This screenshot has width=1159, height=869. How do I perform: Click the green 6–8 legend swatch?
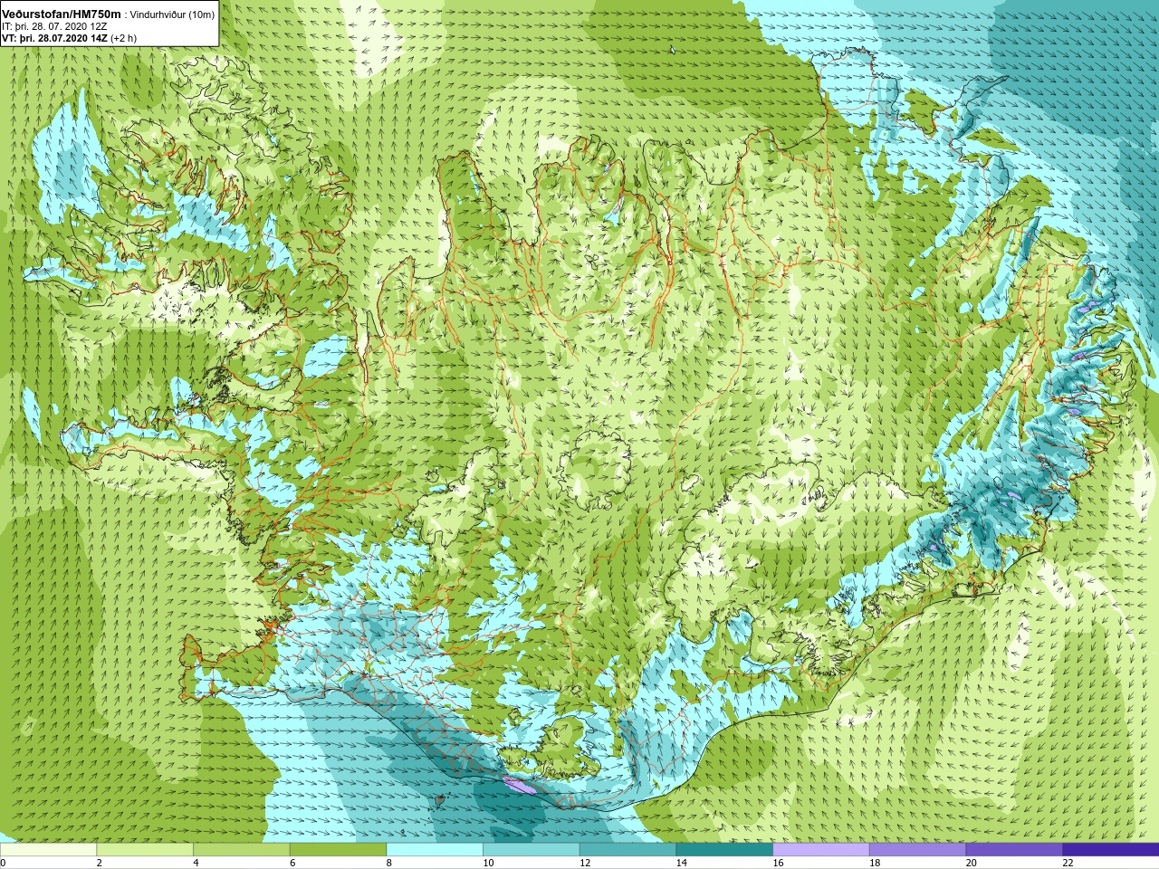pyautogui.click(x=338, y=849)
